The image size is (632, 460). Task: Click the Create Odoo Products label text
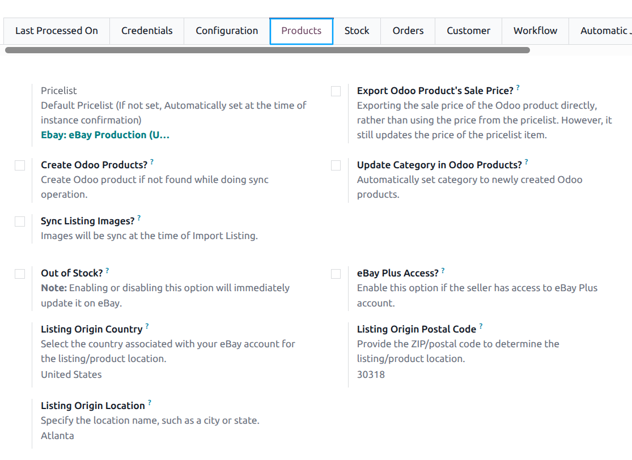pos(94,165)
